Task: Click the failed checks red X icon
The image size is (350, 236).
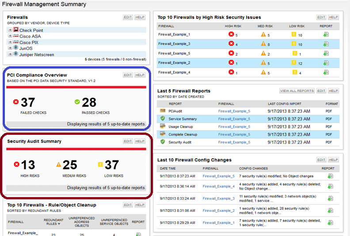Action: pyautogui.click(x=16, y=102)
